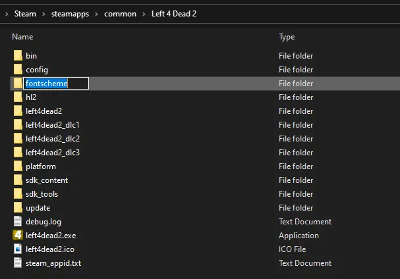Sort by the Name column header
Viewport: 400px width, 279px height.
click(x=22, y=37)
